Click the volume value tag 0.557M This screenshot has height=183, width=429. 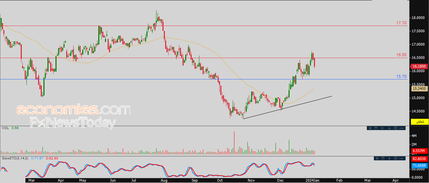coord(420,151)
